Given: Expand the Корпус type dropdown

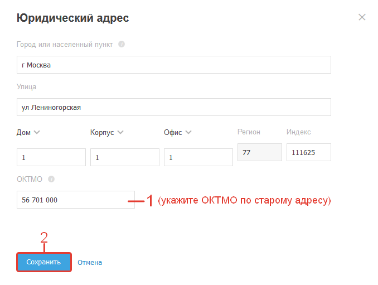Looking at the screenshot, I should [107, 132].
